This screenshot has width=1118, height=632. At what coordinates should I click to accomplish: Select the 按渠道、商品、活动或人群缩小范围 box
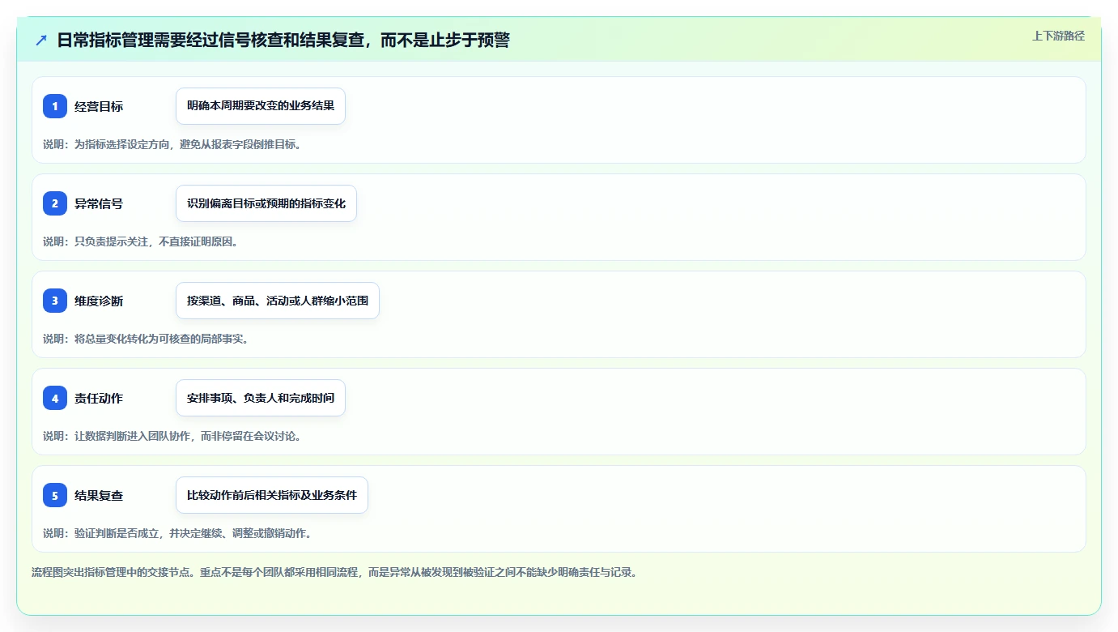[x=278, y=301]
